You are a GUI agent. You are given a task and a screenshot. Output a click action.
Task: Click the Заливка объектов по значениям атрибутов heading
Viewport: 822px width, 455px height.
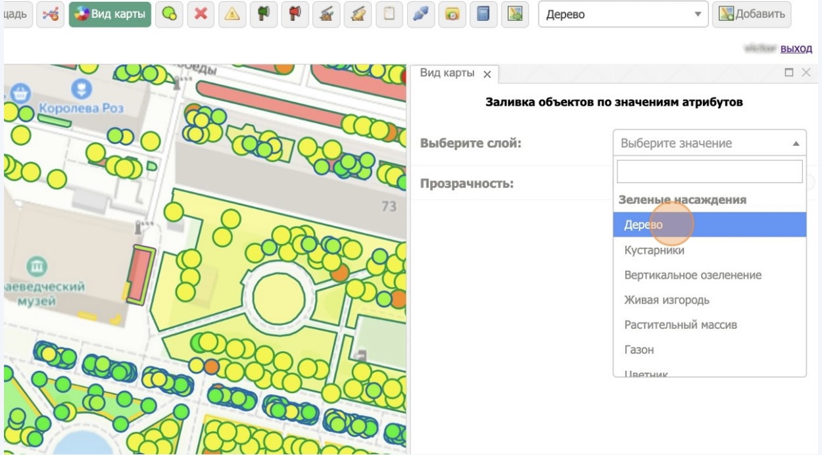pos(614,103)
